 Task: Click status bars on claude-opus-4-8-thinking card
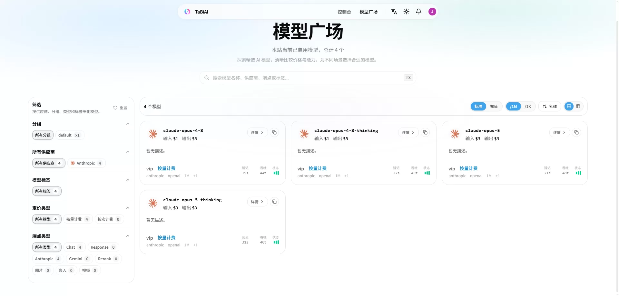point(427,173)
